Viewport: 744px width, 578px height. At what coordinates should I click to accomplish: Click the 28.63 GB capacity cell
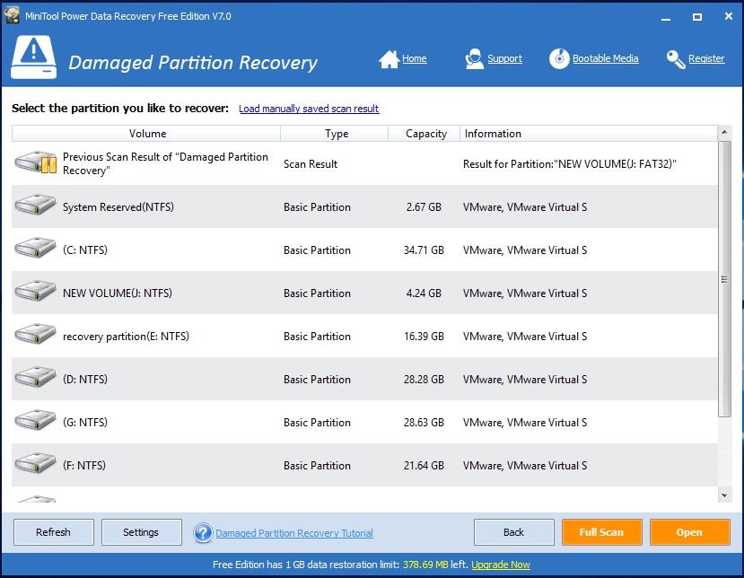424,423
